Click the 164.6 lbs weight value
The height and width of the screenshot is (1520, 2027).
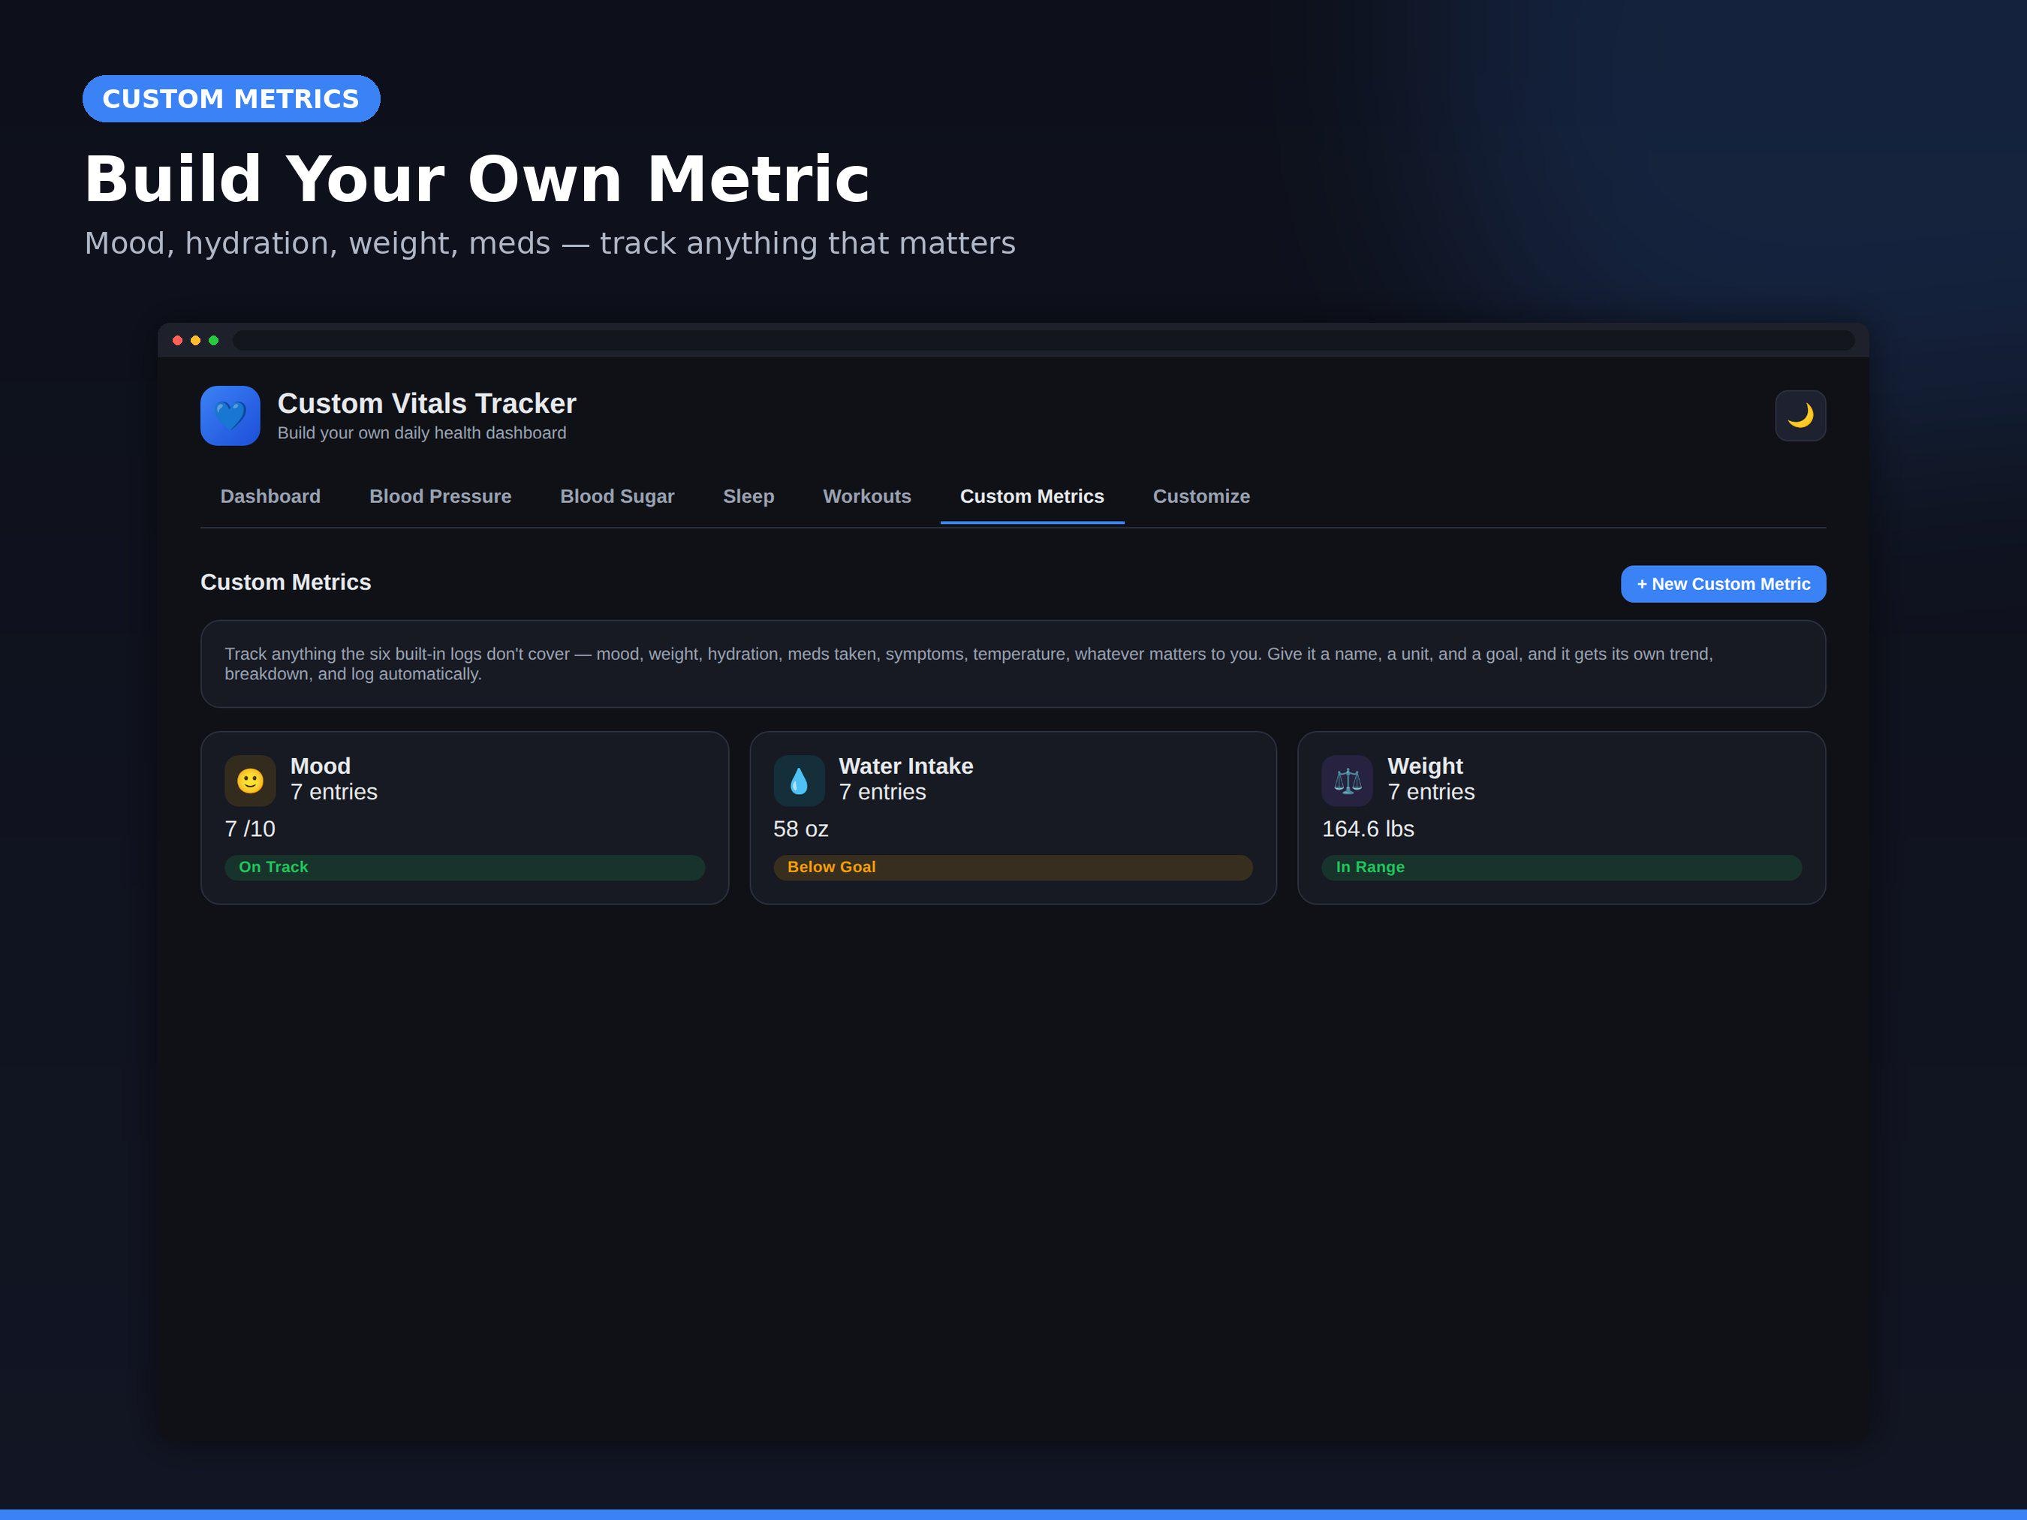click(1367, 829)
